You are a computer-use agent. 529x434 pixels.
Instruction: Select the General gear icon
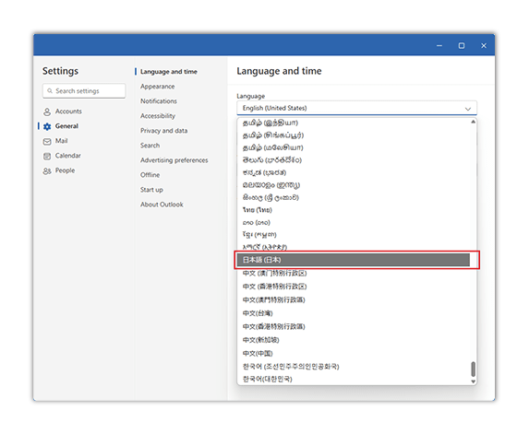47,126
